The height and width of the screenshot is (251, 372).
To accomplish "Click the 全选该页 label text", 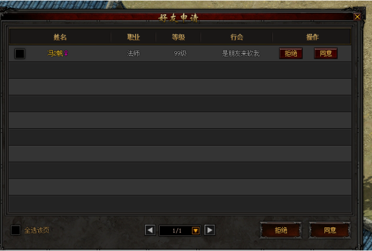I will click(x=37, y=230).
